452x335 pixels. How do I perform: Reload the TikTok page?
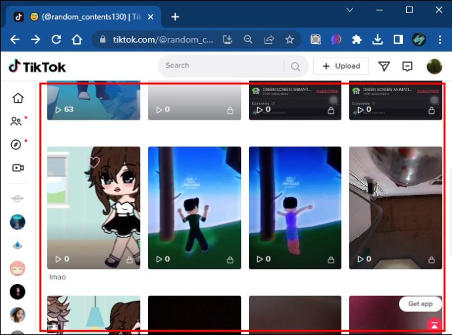(56, 39)
